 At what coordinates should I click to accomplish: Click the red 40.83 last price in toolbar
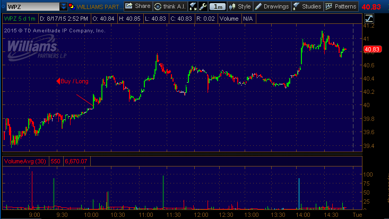click(371, 7)
